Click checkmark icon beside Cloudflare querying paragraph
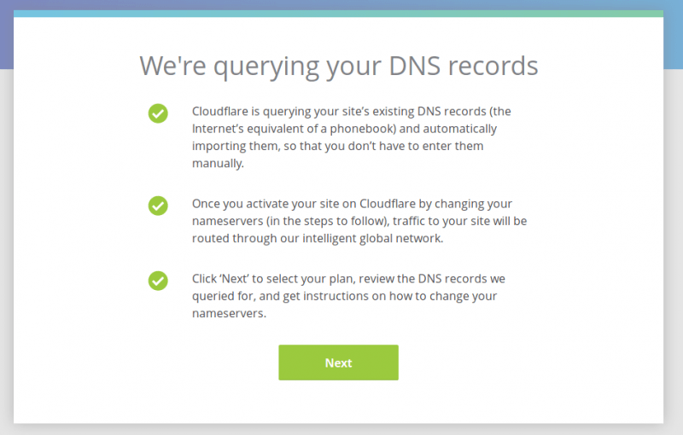The image size is (683, 435). [158, 113]
